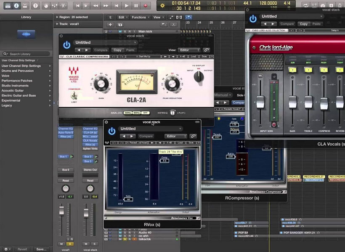Open the Edit menu in tracks area

122,17
